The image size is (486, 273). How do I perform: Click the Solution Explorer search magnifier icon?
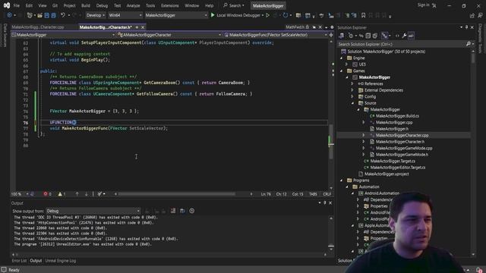469,44
